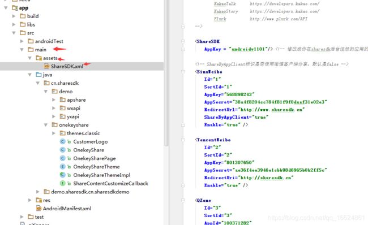Fold the QZone tag in gutter
368x225 pixels.
pos(183,200)
